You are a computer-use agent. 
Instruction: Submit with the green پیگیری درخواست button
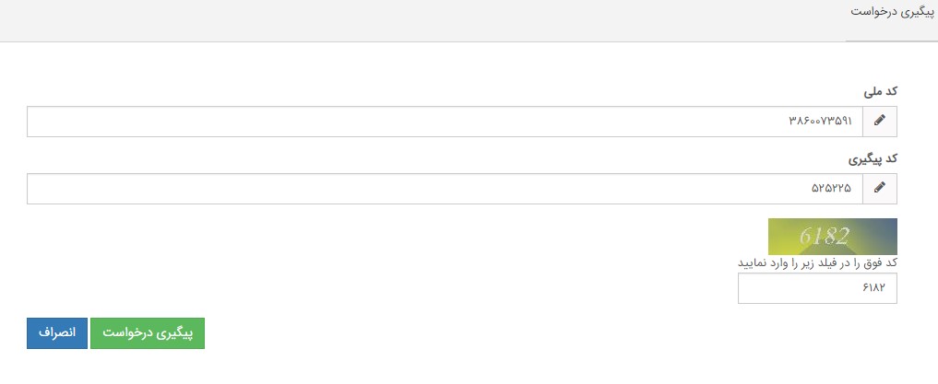(x=148, y=333)
